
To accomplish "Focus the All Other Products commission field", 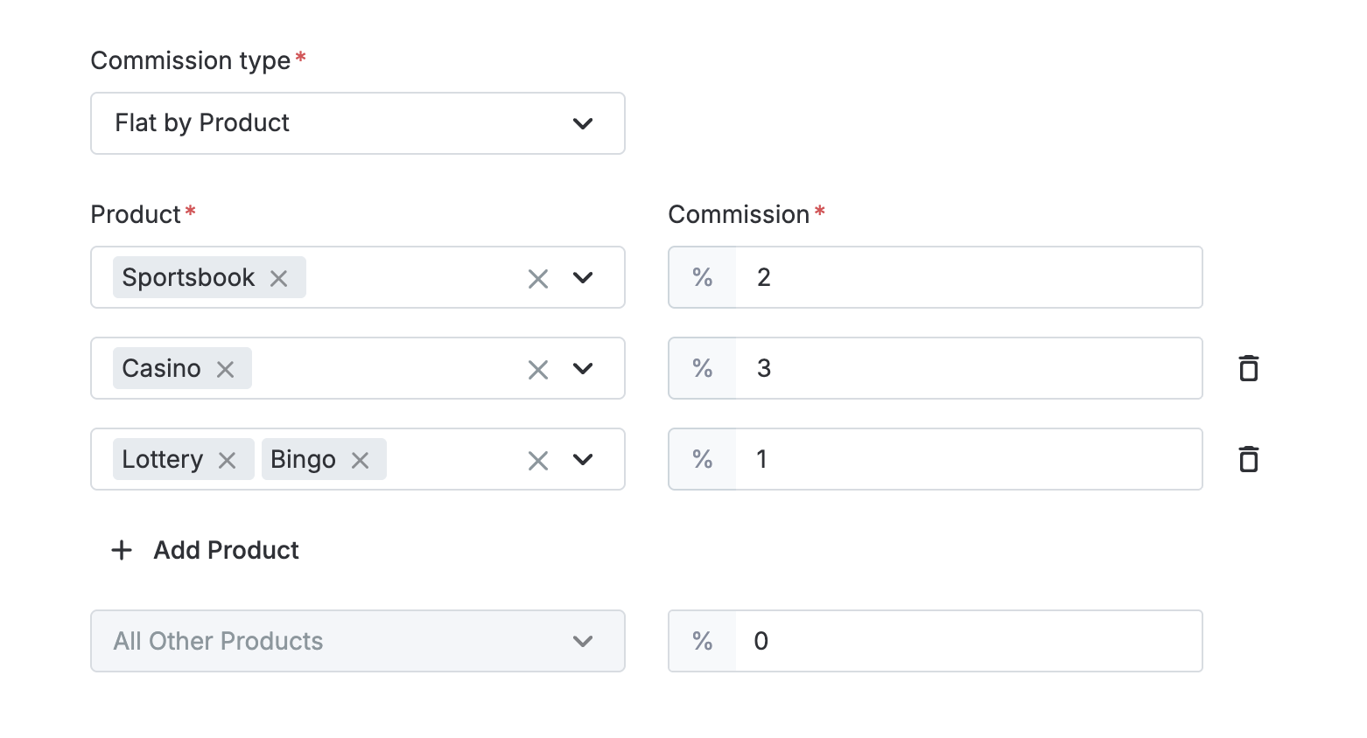I will 969,641.
